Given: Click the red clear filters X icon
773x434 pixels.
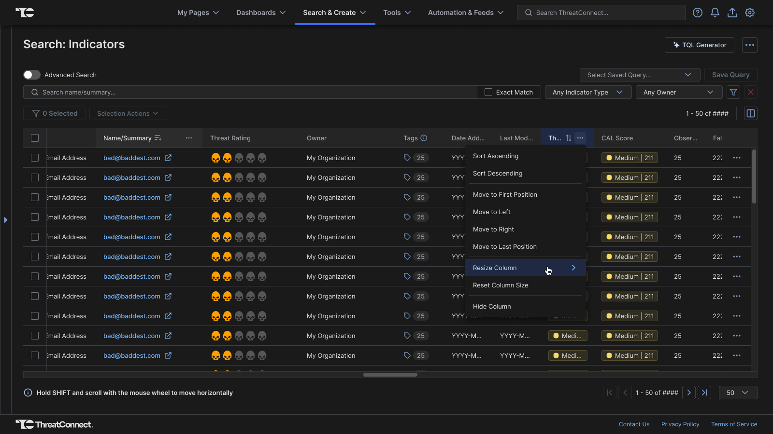Looking at the screenshot, I should (751, 92).
